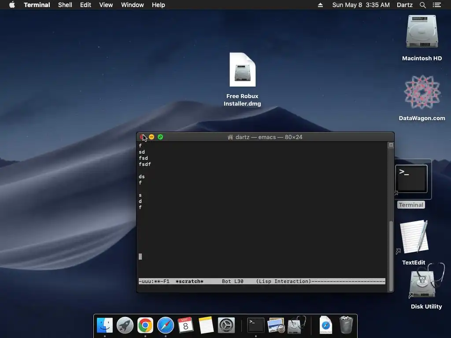
Task: Switch to Terminal icon in the Dock
Action: point(256,325)
